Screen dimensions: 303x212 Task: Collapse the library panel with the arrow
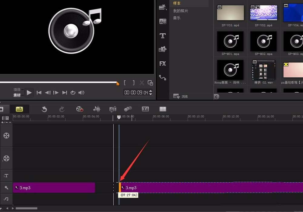[x=216, y=97]
